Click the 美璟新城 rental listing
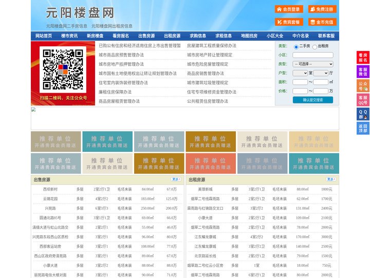Viewport: 370px width, 278px height. pyautogui.click(x=205, y=189)
